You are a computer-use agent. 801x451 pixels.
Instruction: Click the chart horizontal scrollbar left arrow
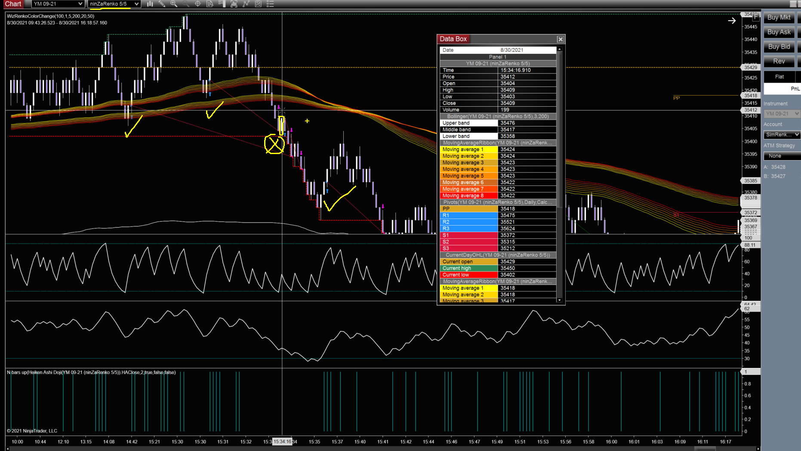(x=8, y=449)
